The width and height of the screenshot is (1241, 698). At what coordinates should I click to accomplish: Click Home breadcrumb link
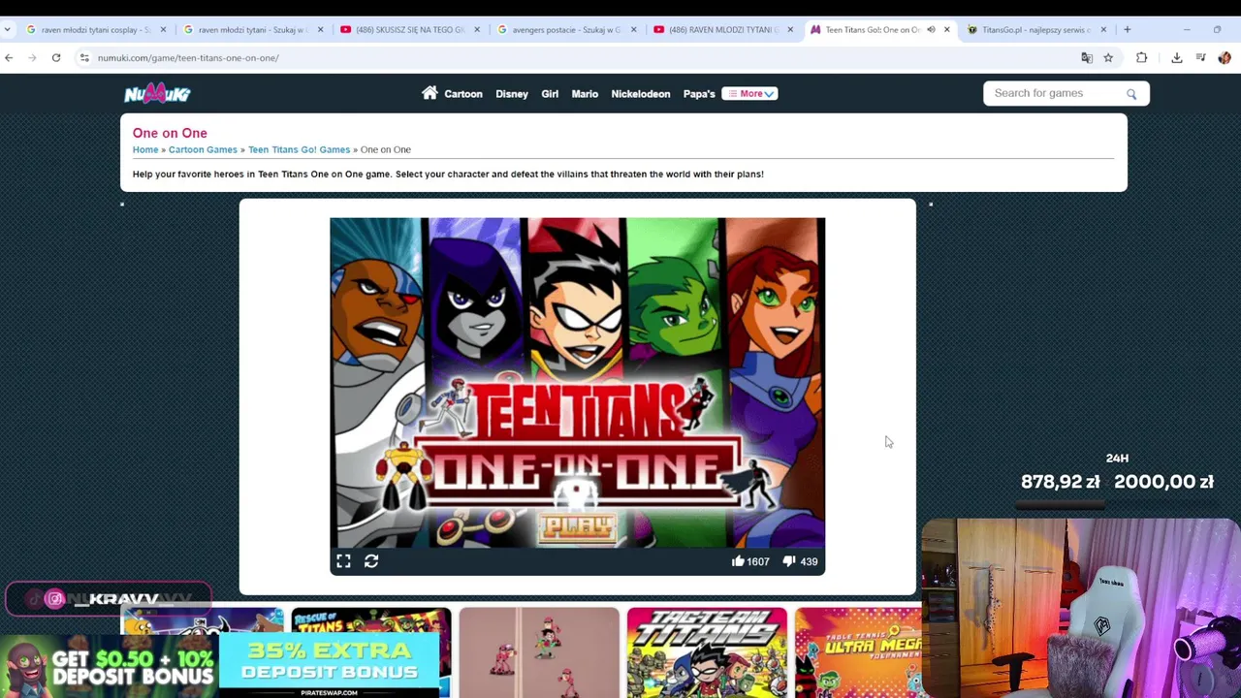tap(145, 149)
